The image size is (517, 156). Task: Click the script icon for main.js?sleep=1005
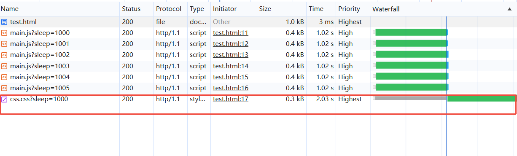click(4, 88)
